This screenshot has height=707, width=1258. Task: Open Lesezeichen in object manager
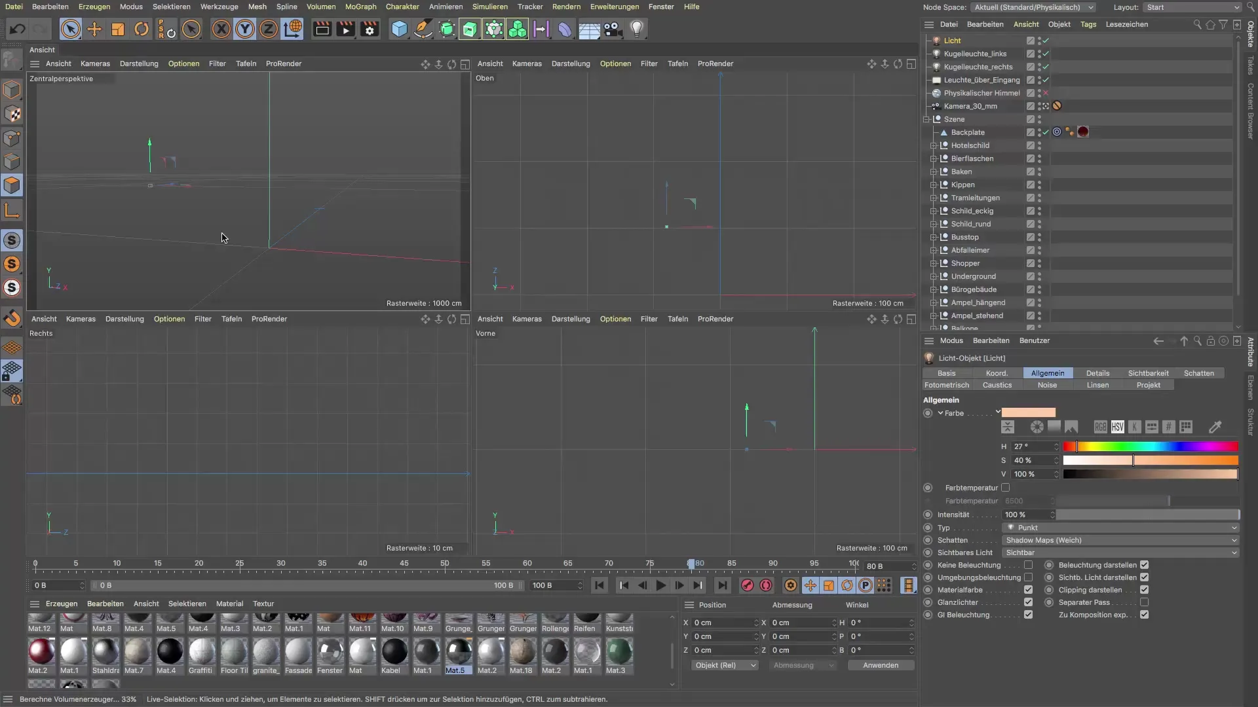(1126, 24)
